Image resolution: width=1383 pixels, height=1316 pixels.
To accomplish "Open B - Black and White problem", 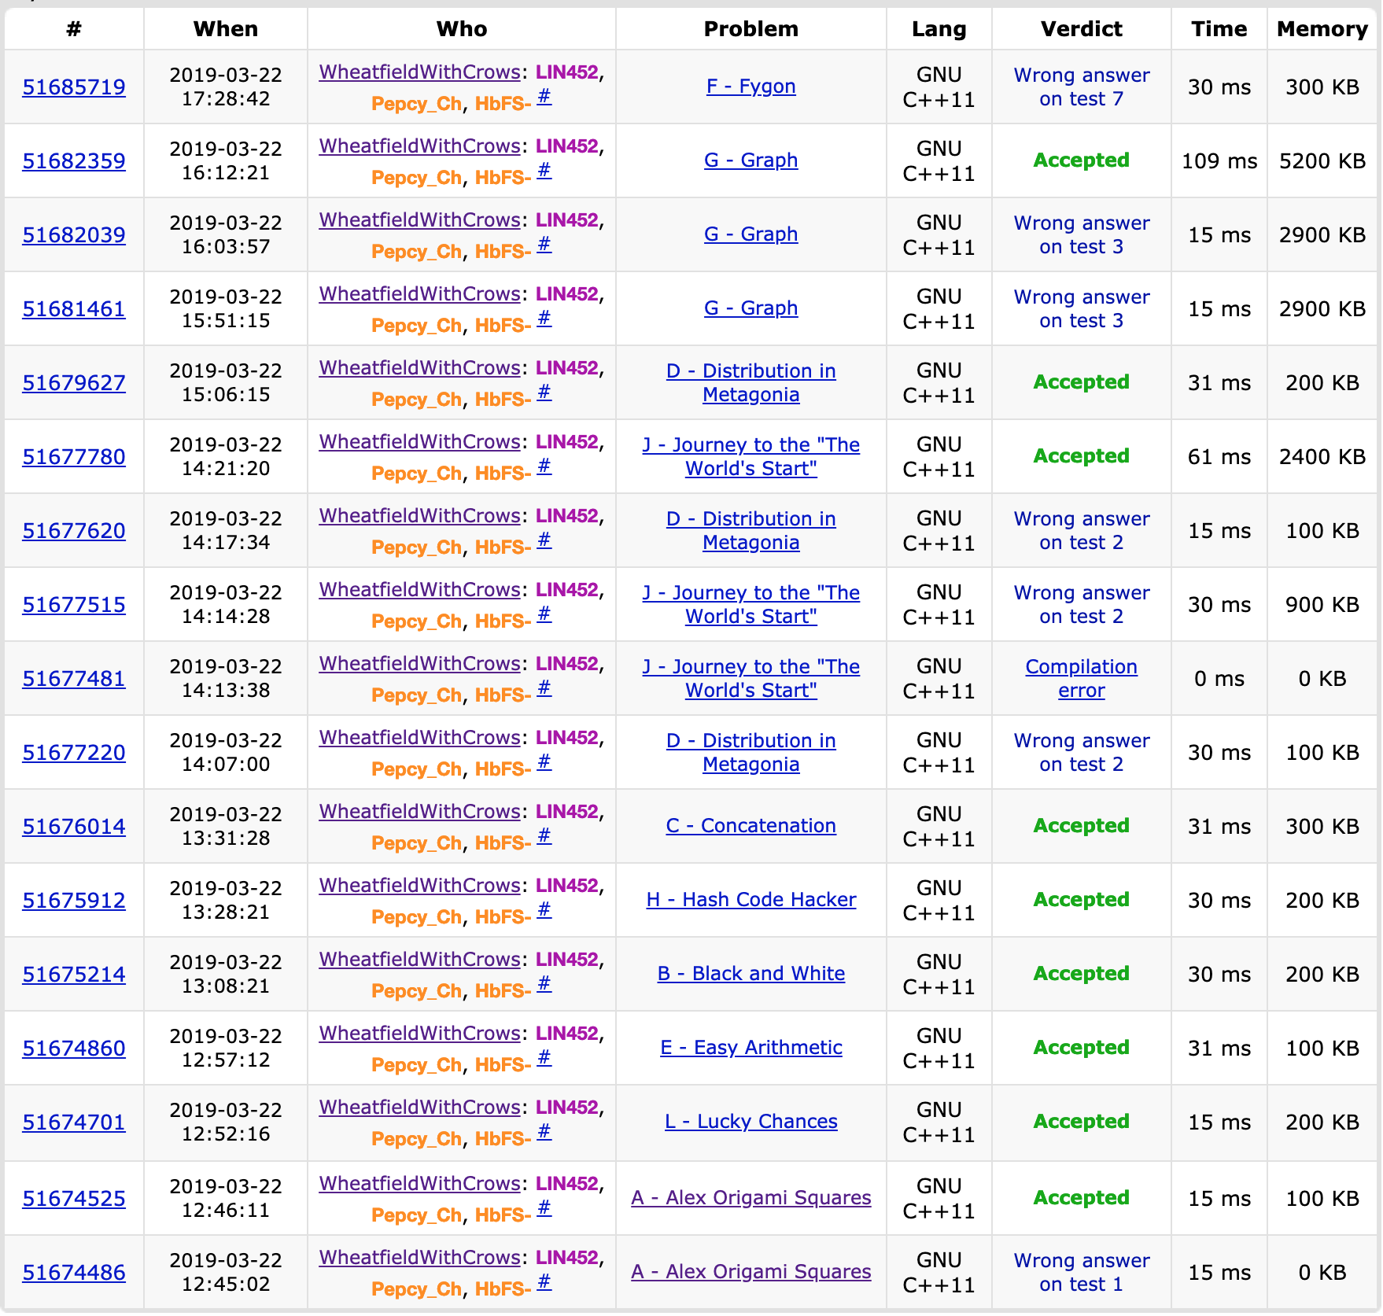I will click(751, 974).
